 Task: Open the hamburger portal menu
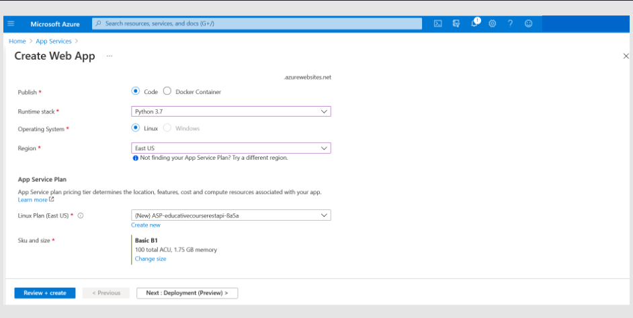point(11,23)
